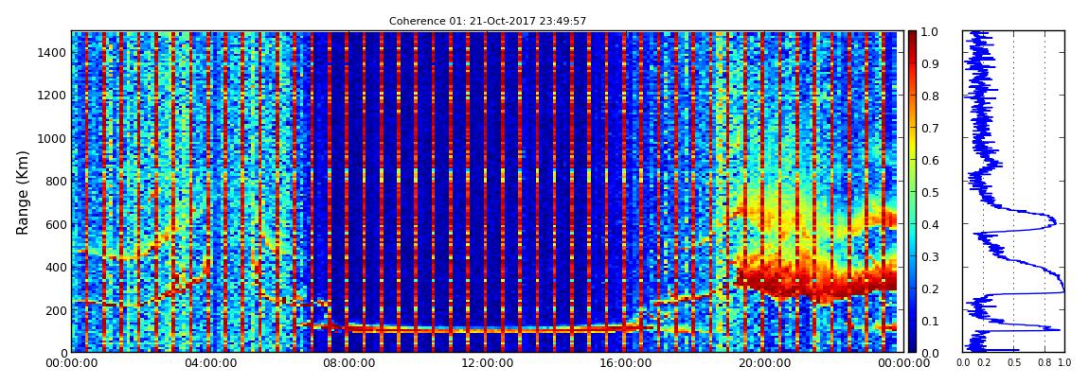
Task: Click the 400 range tick label
Action: tap(54, 267)
